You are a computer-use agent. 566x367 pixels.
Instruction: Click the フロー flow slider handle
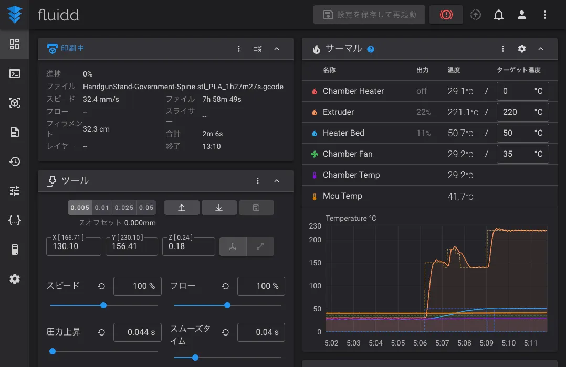(x=227, y=305)
